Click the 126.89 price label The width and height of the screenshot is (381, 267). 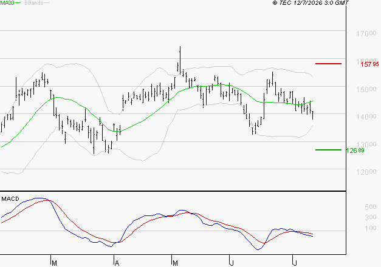(355, 150)
